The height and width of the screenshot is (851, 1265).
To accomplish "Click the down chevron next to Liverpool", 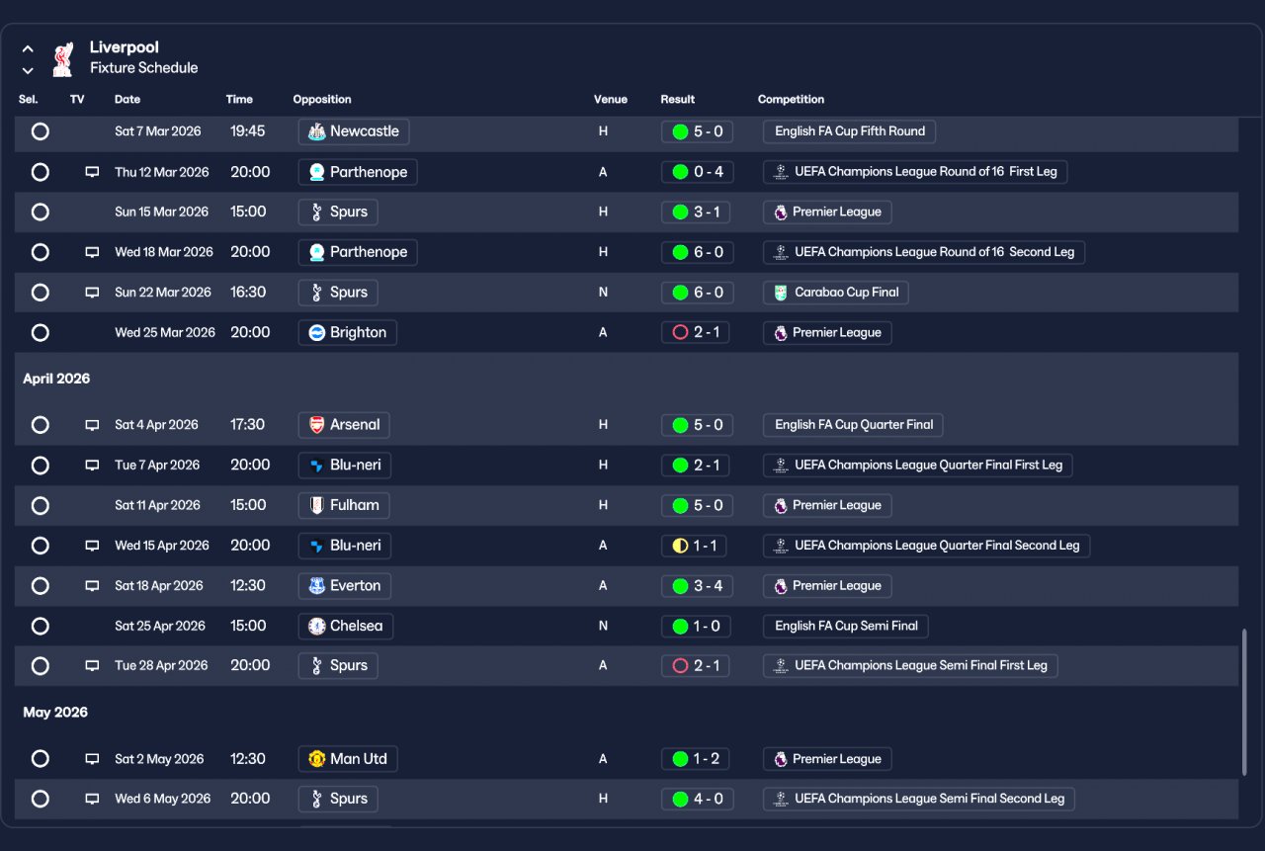I will [x=28, y=70].
